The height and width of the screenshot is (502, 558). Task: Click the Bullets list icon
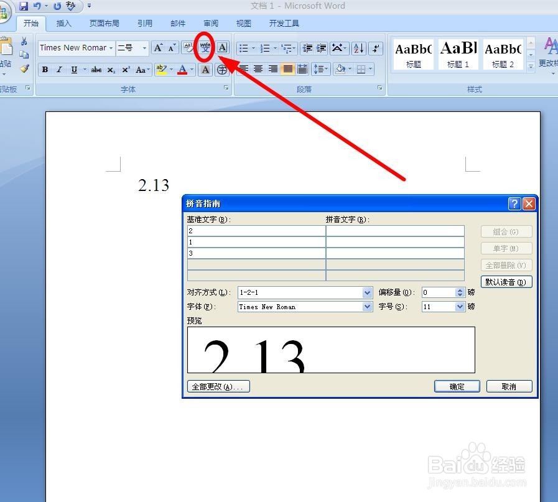(244, 49)
